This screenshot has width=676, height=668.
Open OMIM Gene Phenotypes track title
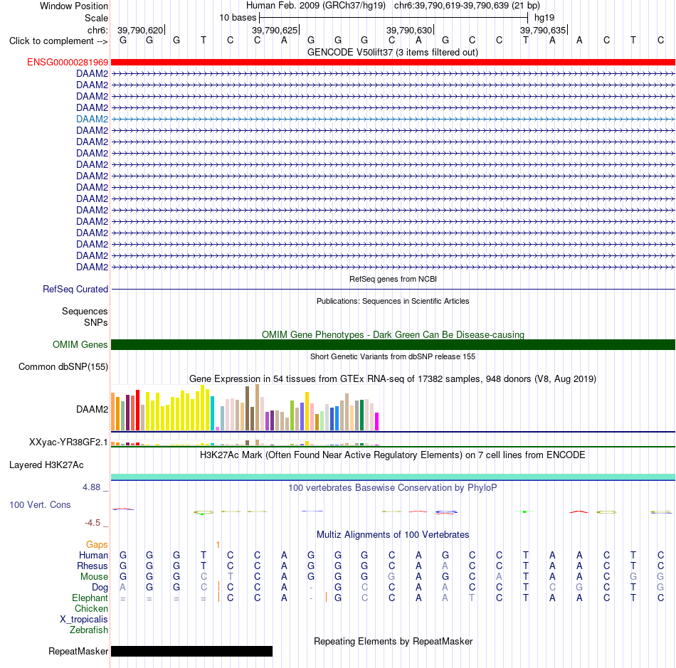[393, 335]
